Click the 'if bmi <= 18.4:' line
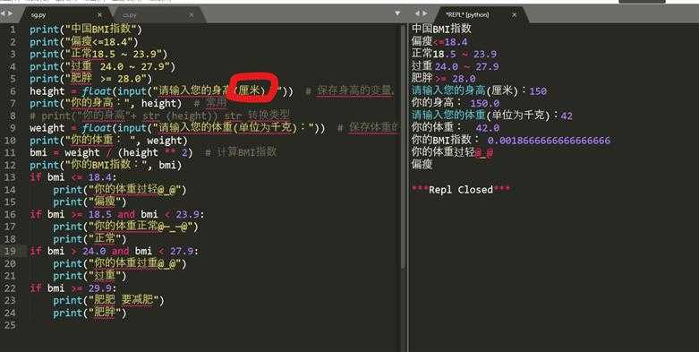699x352 pixels. click(73, 177)
